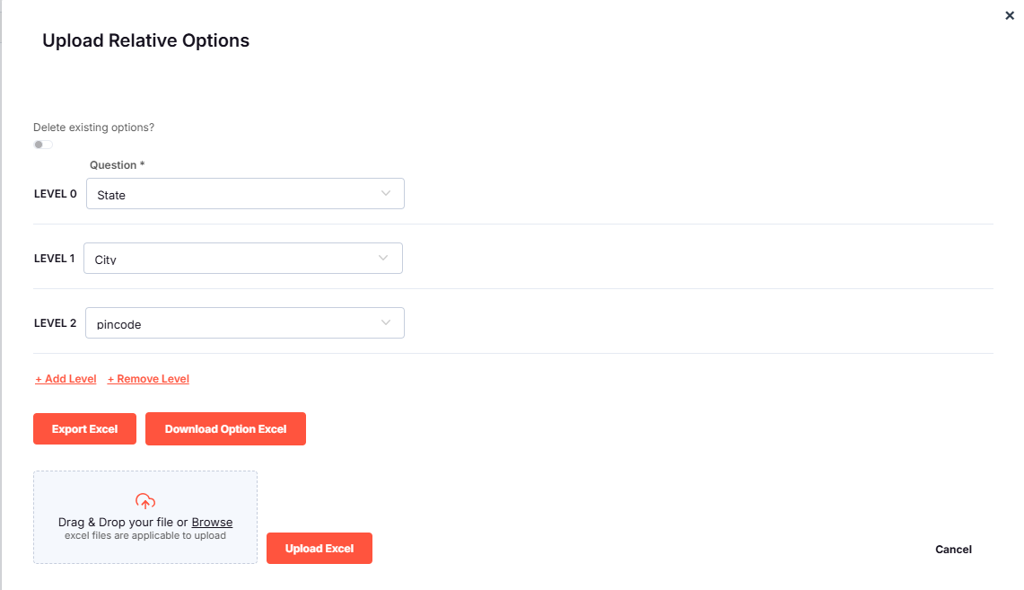Click the Browse link to pick a file
The width and height of the screenshot is (1024, 590).
tap(212, 521)
